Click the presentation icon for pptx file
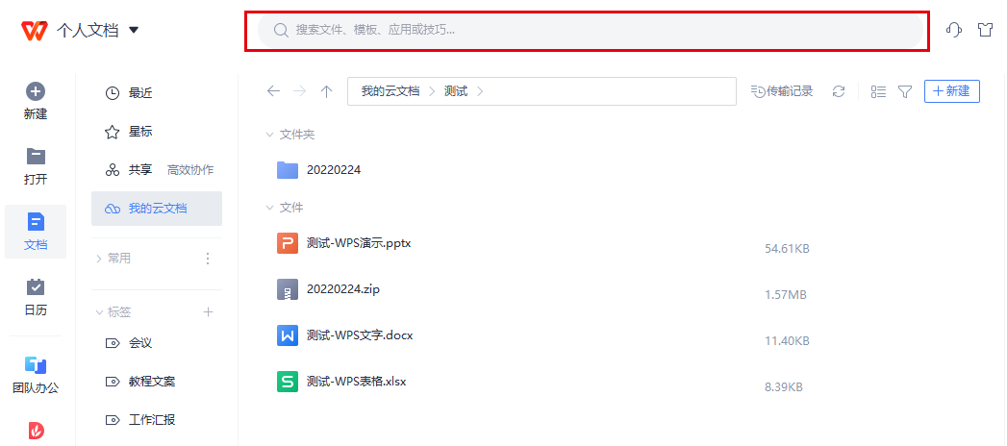 click(x=288, y=243)
